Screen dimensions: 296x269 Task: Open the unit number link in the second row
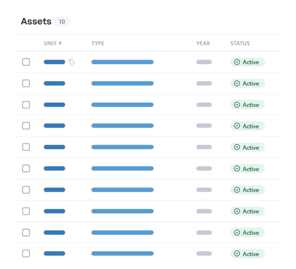[54, 83]
